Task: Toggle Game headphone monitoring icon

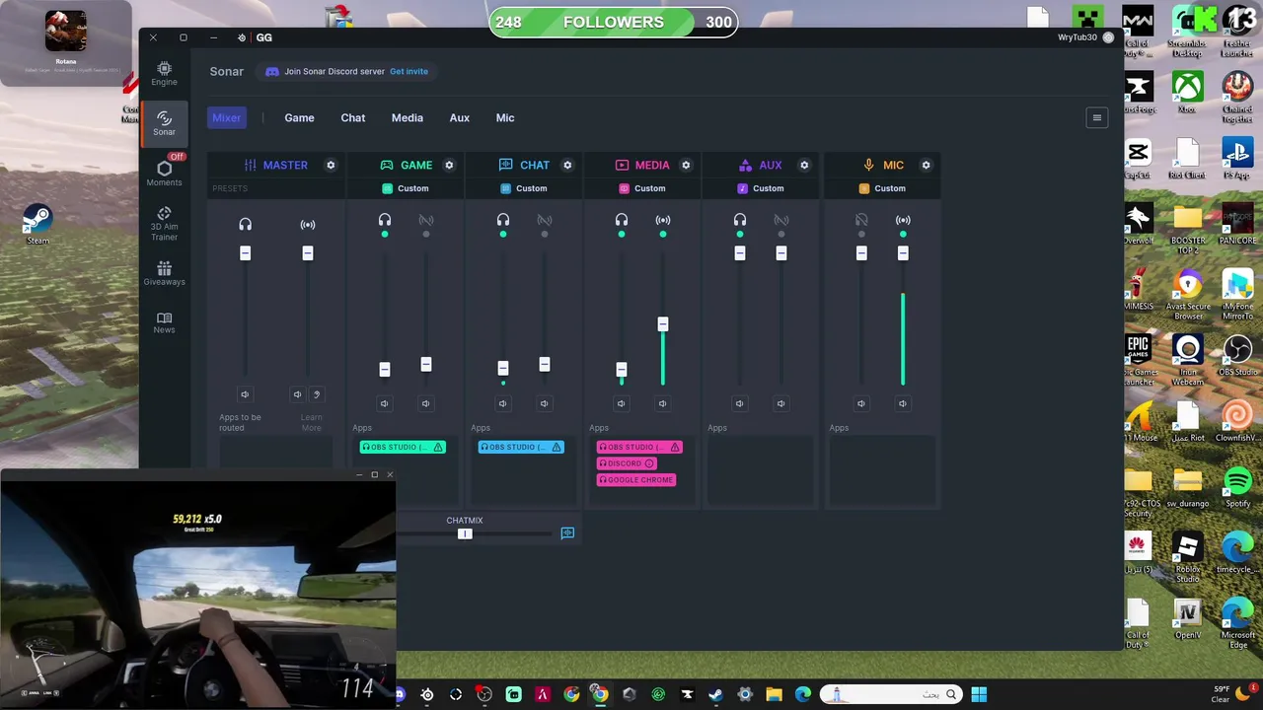Action: coord(385,220)
